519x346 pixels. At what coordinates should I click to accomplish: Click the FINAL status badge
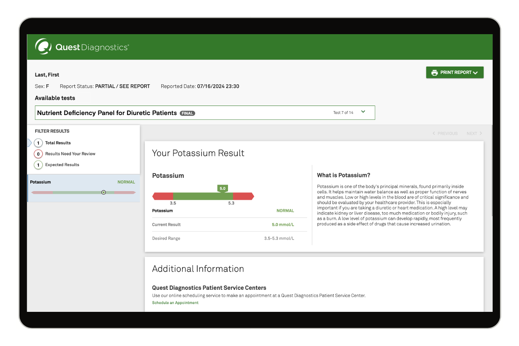(x=187, y=113)
